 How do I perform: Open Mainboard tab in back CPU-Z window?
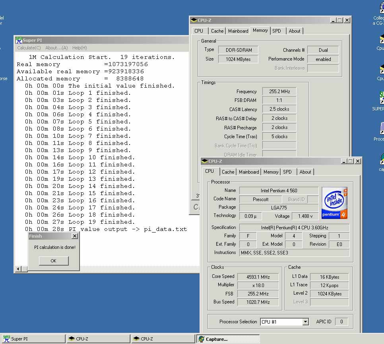[x=238, y=31]
